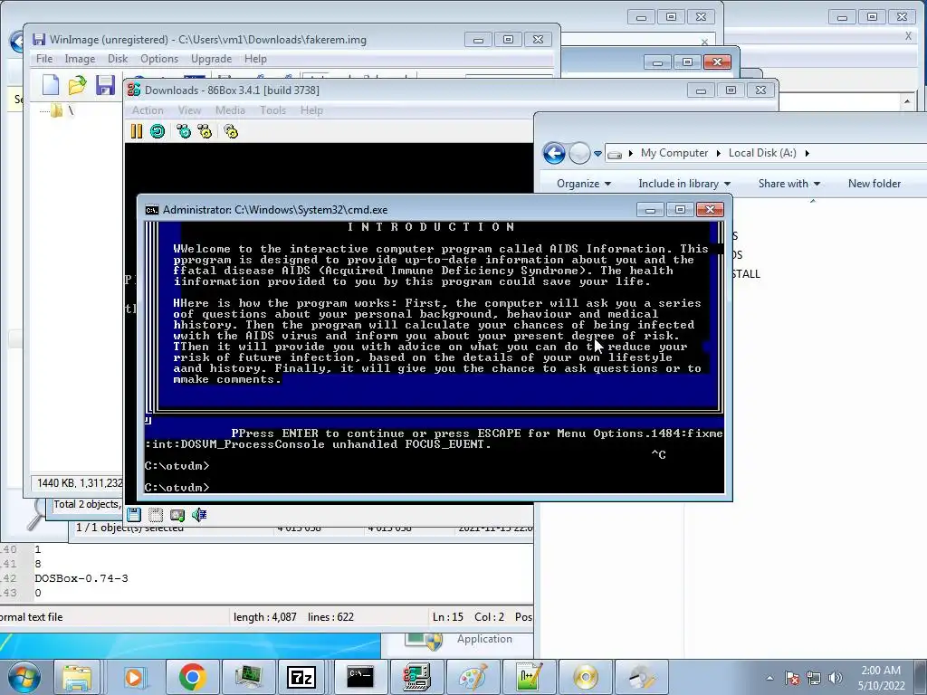Click the New folder button in Explorer
Viewport: 927px width, 695px height.
(874, 184)
